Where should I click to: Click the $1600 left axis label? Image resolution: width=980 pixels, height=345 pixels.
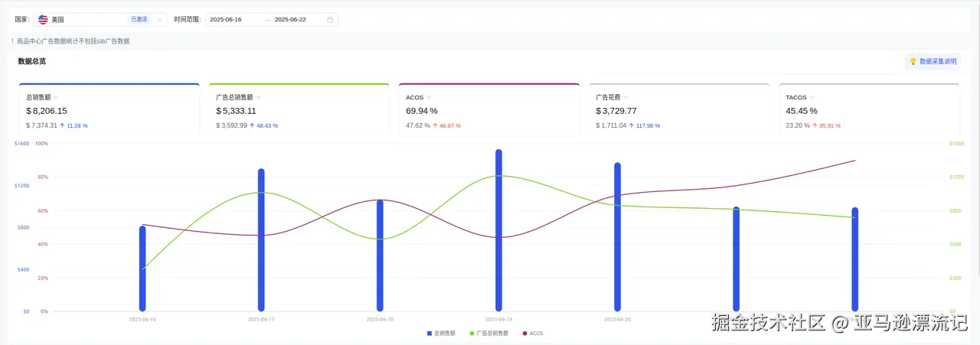21,143
